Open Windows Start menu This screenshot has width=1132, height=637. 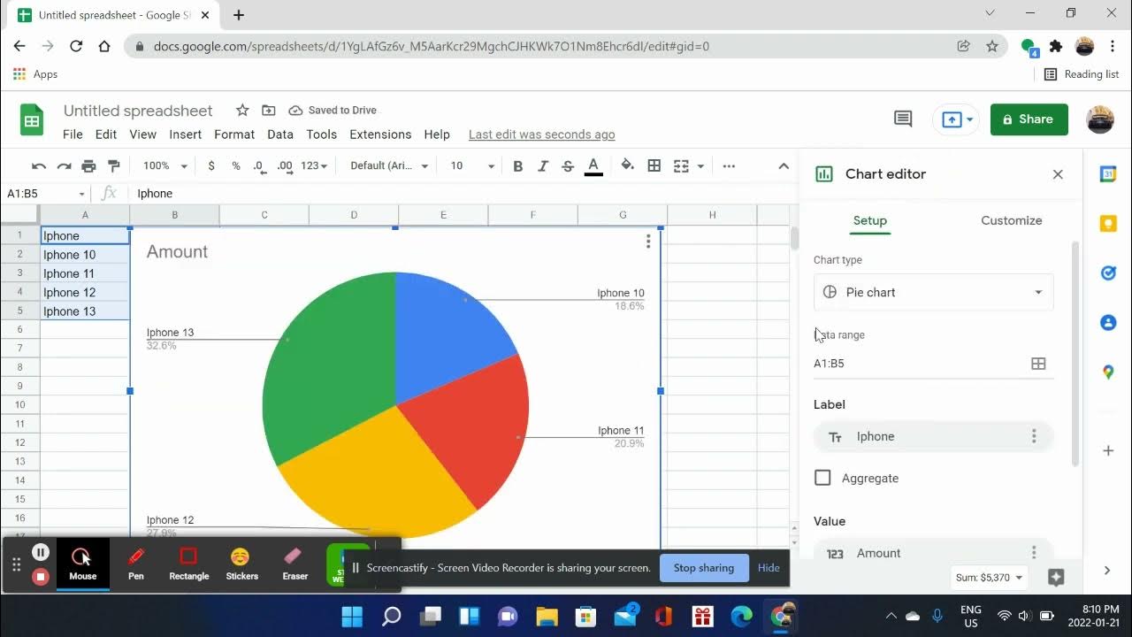tap(352, 616)
